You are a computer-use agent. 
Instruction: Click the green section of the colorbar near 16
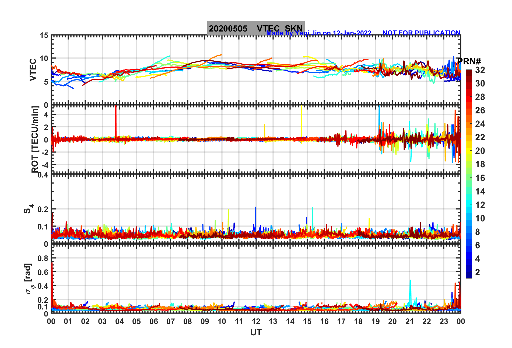coord(469,178)
